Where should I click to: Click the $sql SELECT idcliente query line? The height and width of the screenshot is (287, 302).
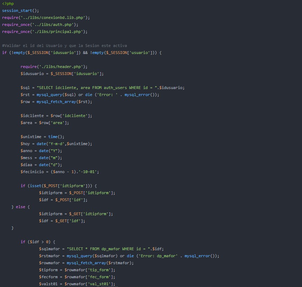click(102, 88)
